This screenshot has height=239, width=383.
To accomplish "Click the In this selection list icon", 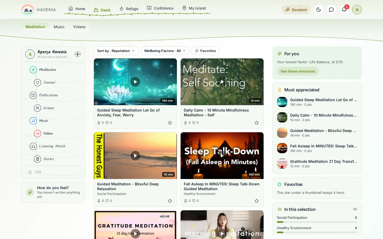I will [x=280, y=209].
